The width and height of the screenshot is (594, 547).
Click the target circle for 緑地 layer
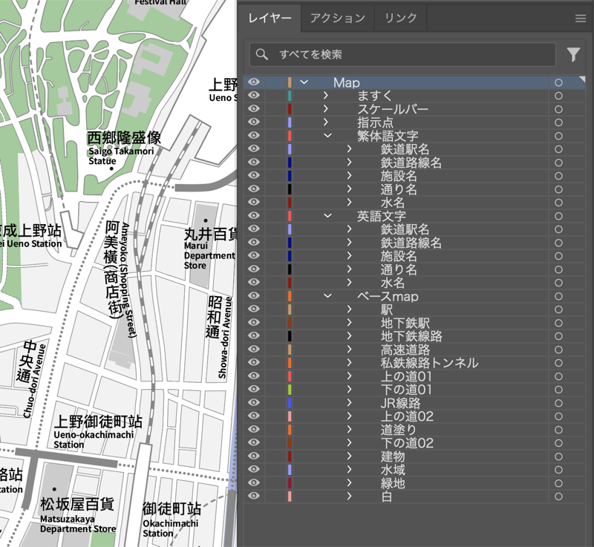[x=558, y=483]
